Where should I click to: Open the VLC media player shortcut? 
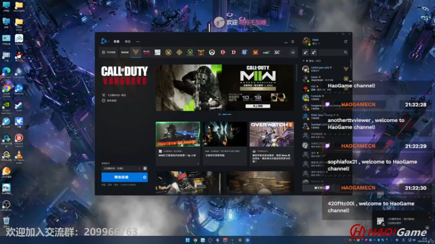19,157
